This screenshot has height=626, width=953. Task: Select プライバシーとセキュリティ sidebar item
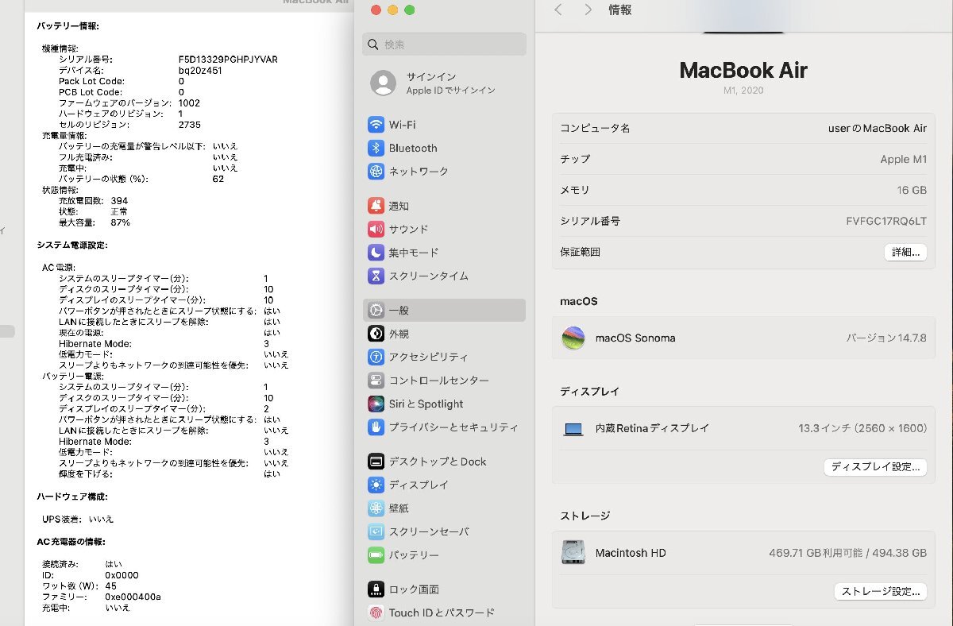click(453, 427)
